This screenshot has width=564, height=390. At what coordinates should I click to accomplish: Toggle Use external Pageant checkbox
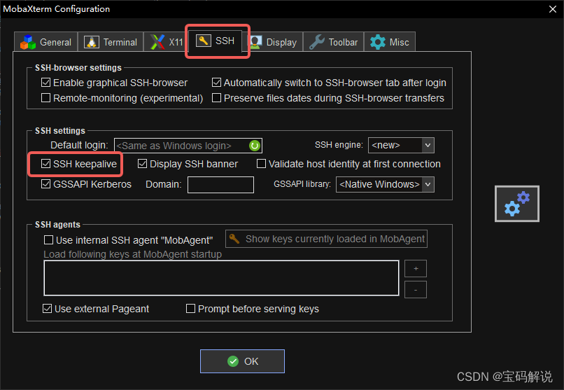pos(47,309)
